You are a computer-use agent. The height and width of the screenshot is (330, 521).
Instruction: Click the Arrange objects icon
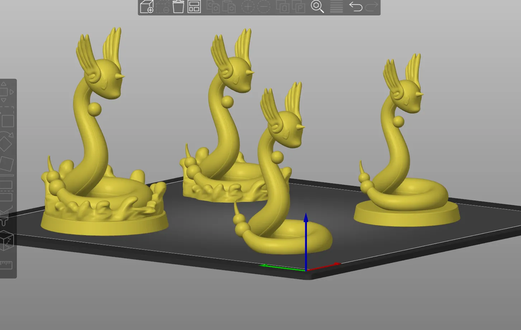(194, 6)
